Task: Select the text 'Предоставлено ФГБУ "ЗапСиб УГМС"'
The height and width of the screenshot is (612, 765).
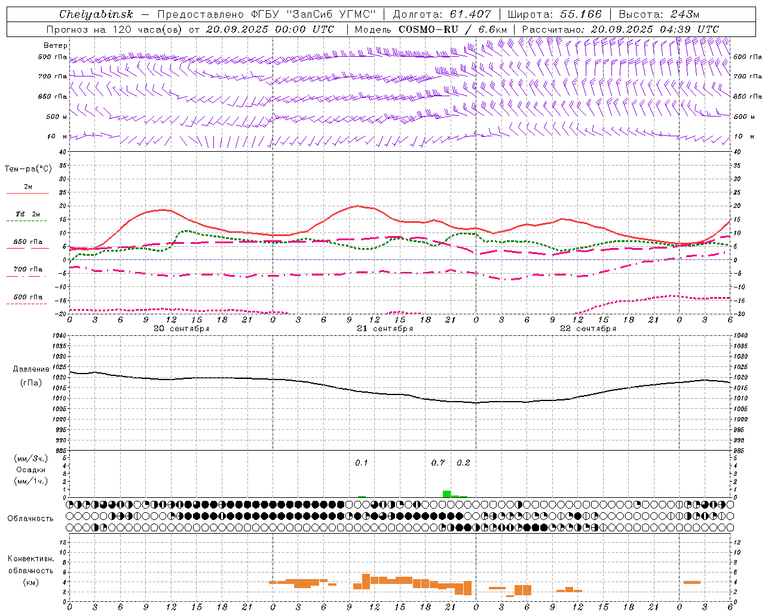Action: click(x=267, y=14)
